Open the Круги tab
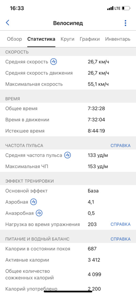 (x=67, y=39)
